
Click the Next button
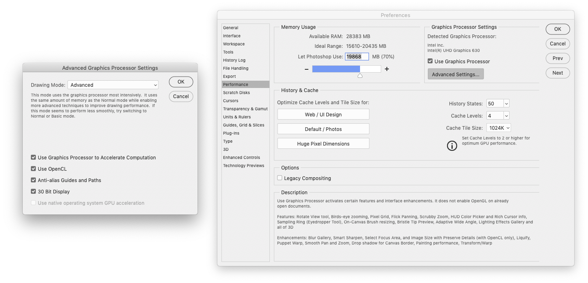(558, 73)
